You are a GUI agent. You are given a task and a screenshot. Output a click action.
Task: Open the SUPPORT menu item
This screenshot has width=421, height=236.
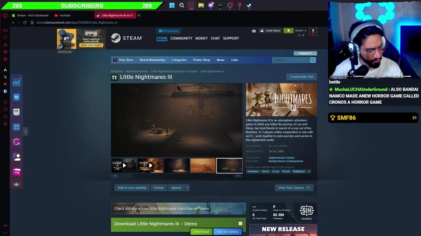231,38
